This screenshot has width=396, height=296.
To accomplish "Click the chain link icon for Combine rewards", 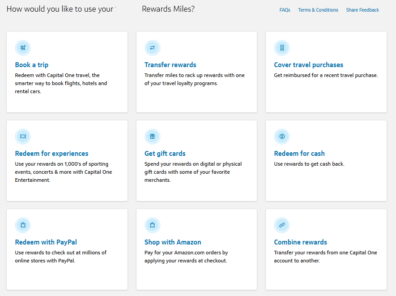I will (x=282, y=225).
